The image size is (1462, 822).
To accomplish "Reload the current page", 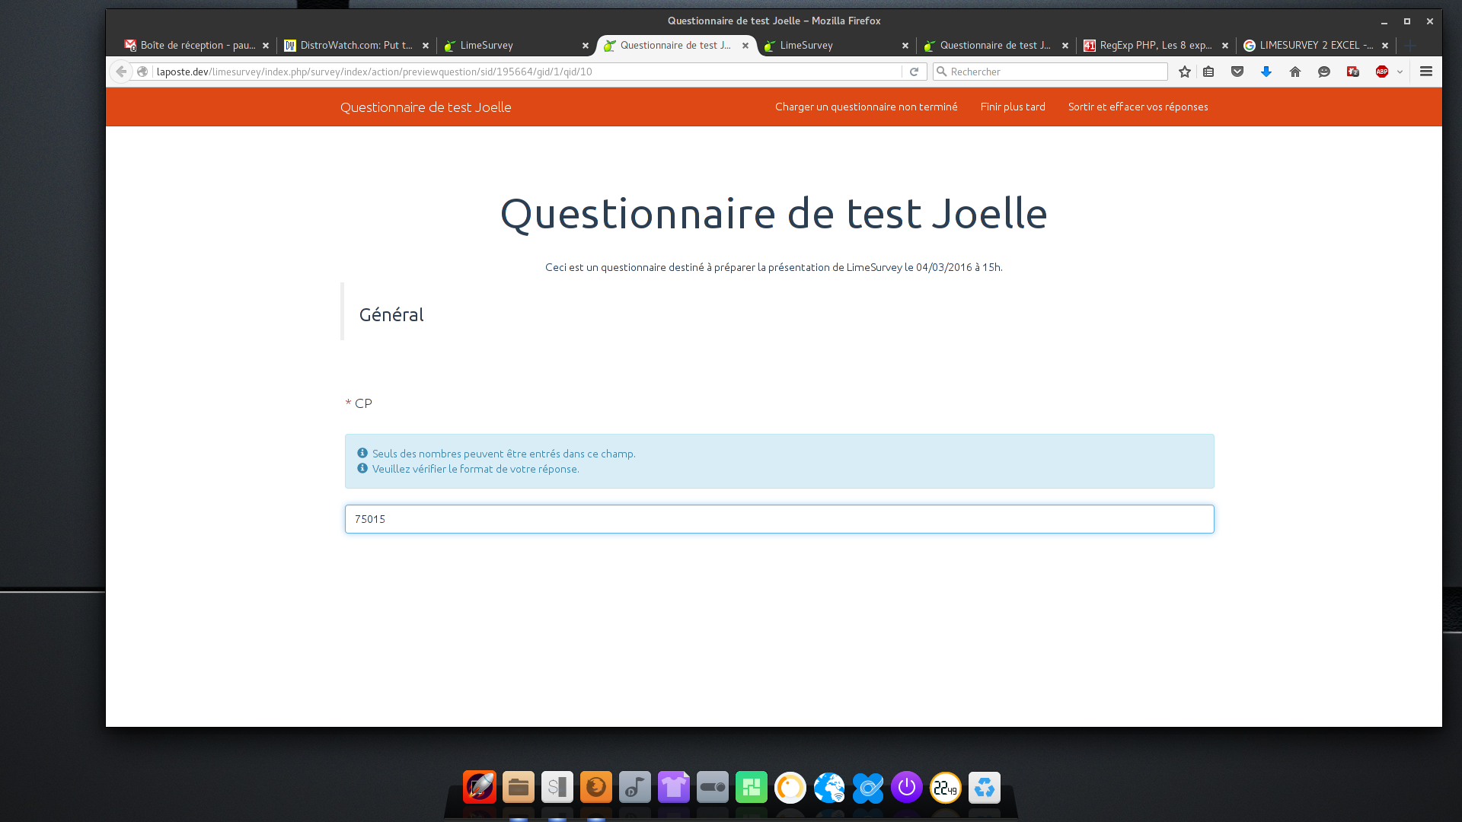I will pyautogui.click(x=914, y=72).
